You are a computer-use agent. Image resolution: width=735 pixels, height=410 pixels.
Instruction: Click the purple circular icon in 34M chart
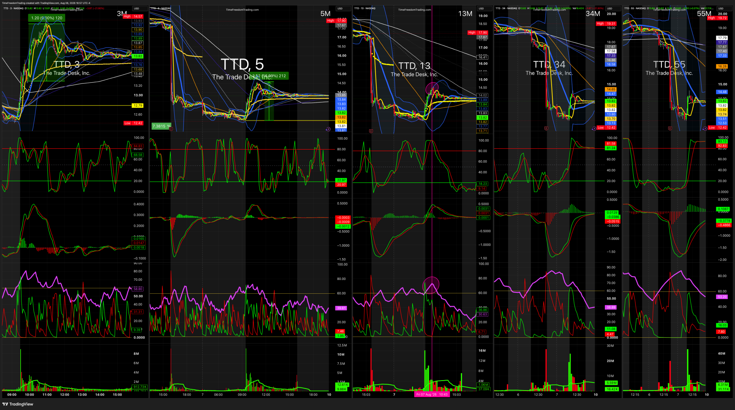pyautogui.click(x=594, y=129)
